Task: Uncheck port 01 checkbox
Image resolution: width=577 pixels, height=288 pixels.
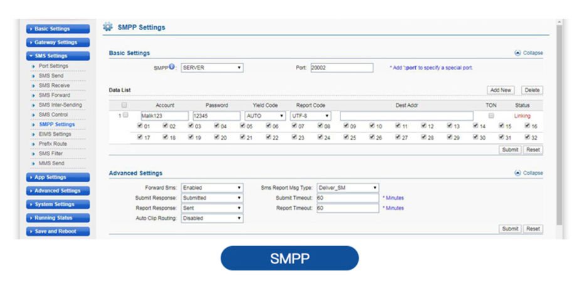Action: (139, 126)
